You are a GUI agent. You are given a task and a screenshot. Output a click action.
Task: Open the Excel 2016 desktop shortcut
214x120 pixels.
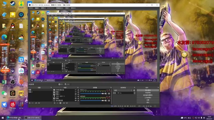click(4, 82)
